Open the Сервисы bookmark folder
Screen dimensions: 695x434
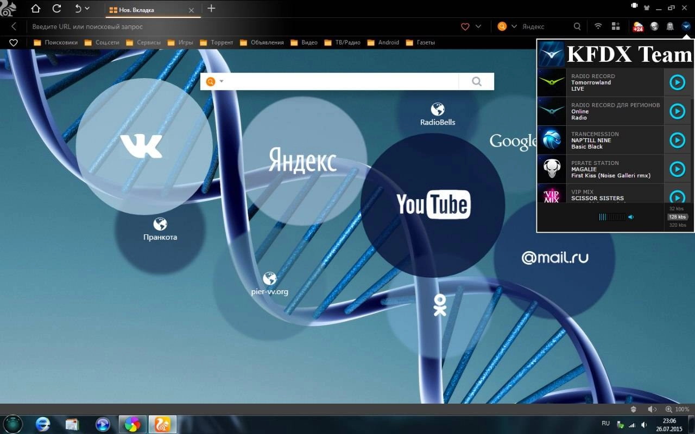(x=143, y=42)
